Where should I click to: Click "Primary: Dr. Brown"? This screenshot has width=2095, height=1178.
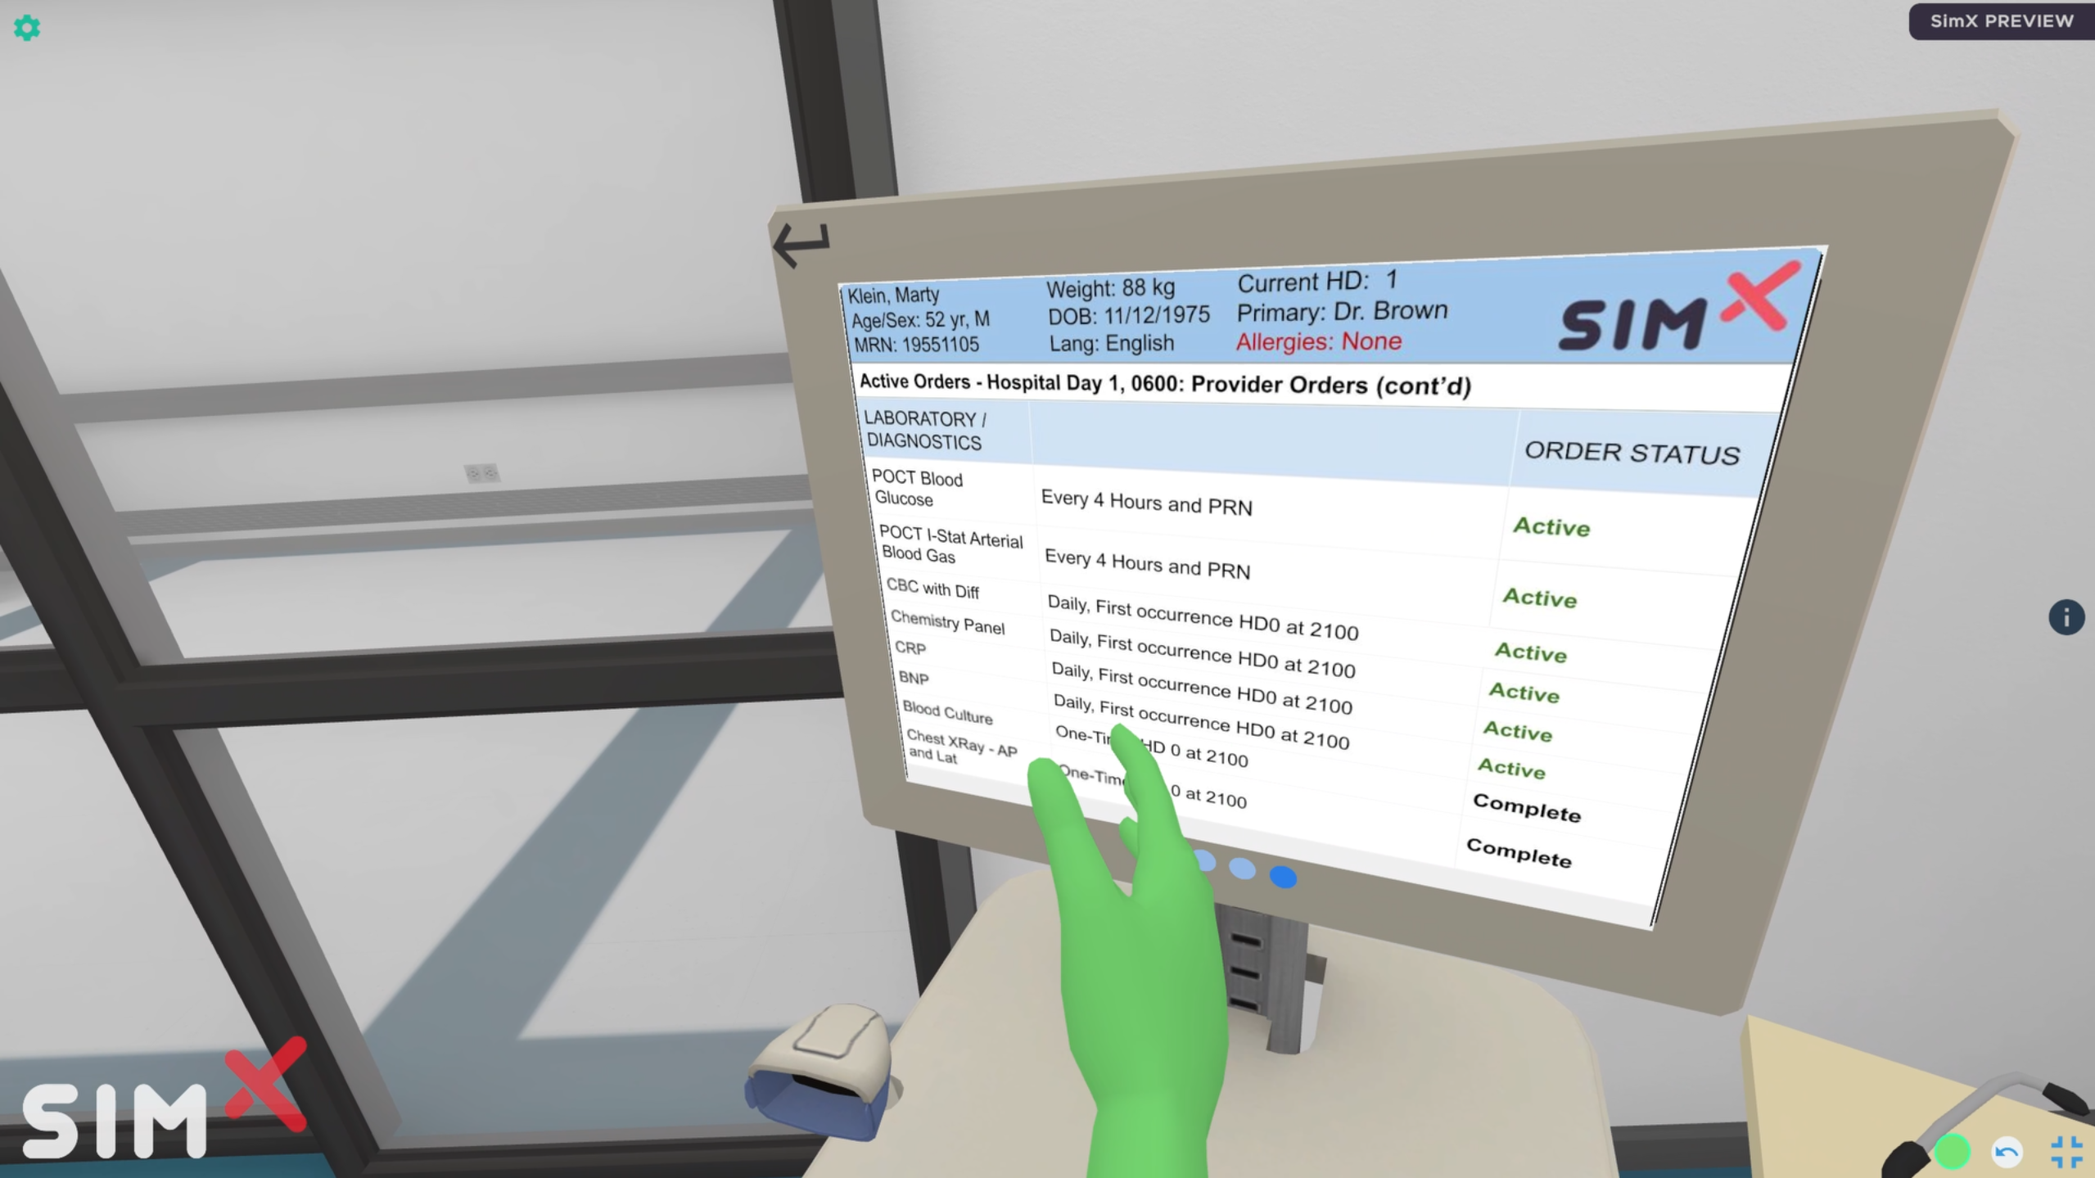click(1342, 312)
